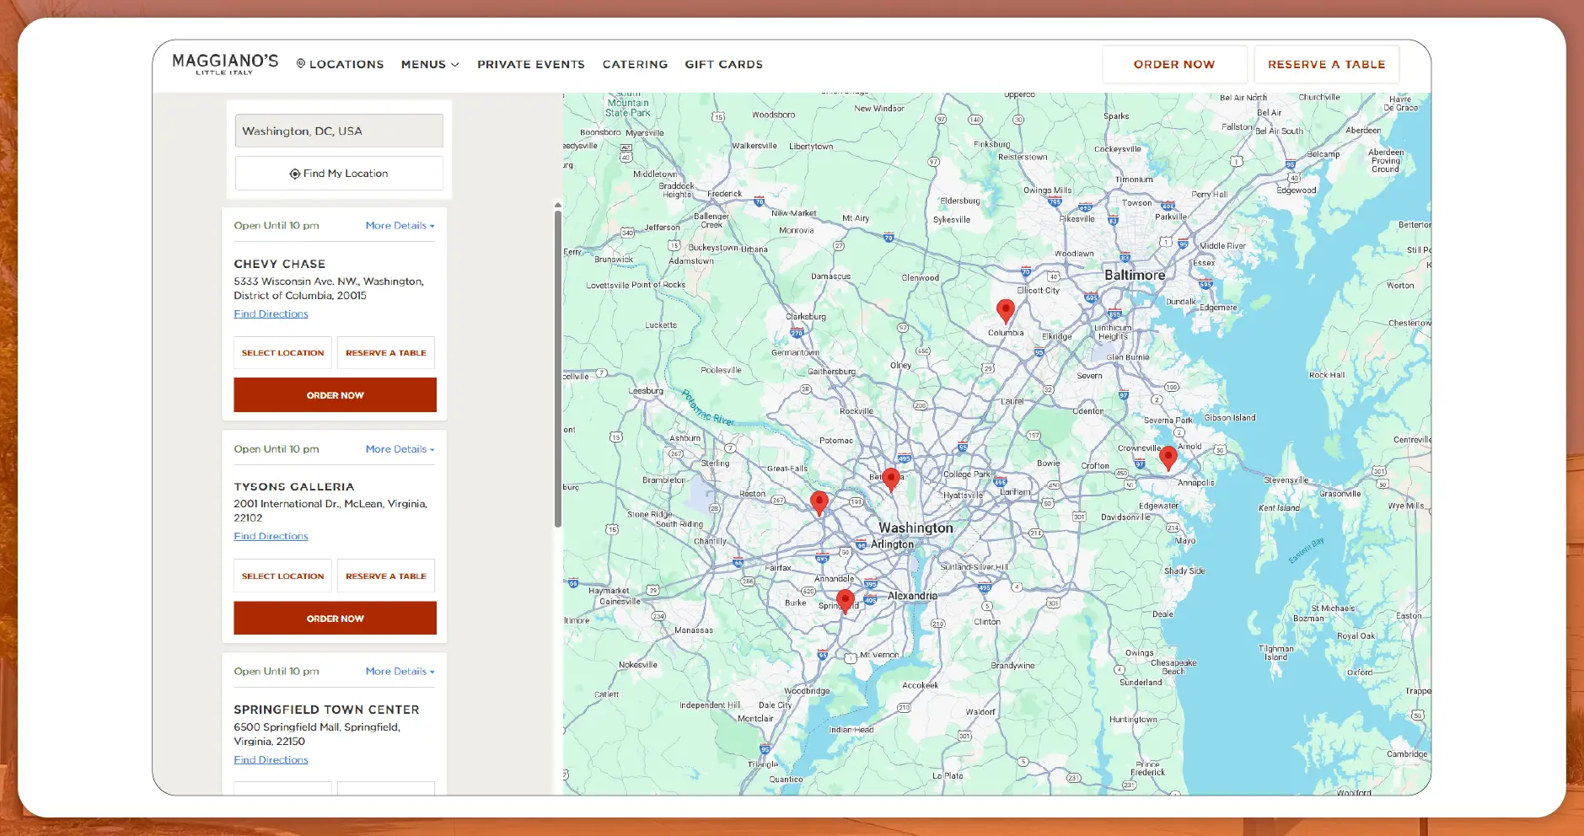1584x836 pixels.
Task: Click Find Directions for Springfield Town Center
Action: click(x=271, y=758)
